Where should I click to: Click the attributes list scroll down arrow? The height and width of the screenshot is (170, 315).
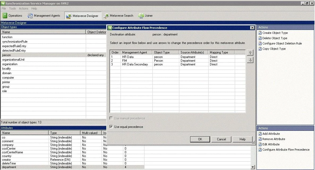click(x=253, y=167)
